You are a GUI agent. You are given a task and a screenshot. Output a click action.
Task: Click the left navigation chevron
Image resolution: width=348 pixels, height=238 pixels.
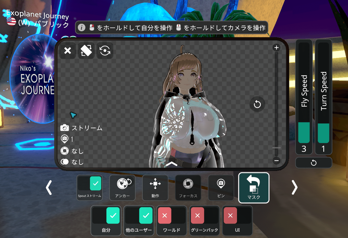point(48,188)
